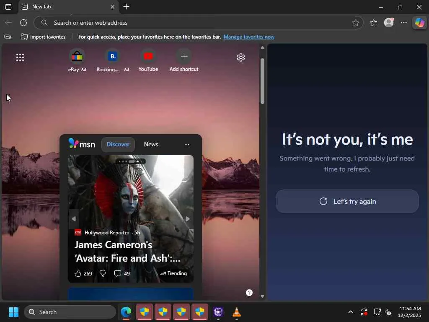This screenshot has width=429, height=322.
Task: Open page settings gear icon
Action: [x=241, y=57]
